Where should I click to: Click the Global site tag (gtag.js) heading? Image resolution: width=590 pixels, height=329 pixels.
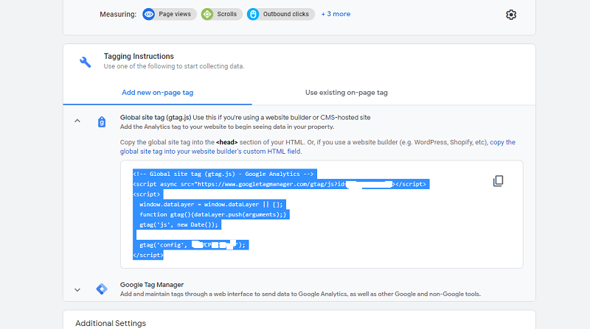tap(156, 118)
